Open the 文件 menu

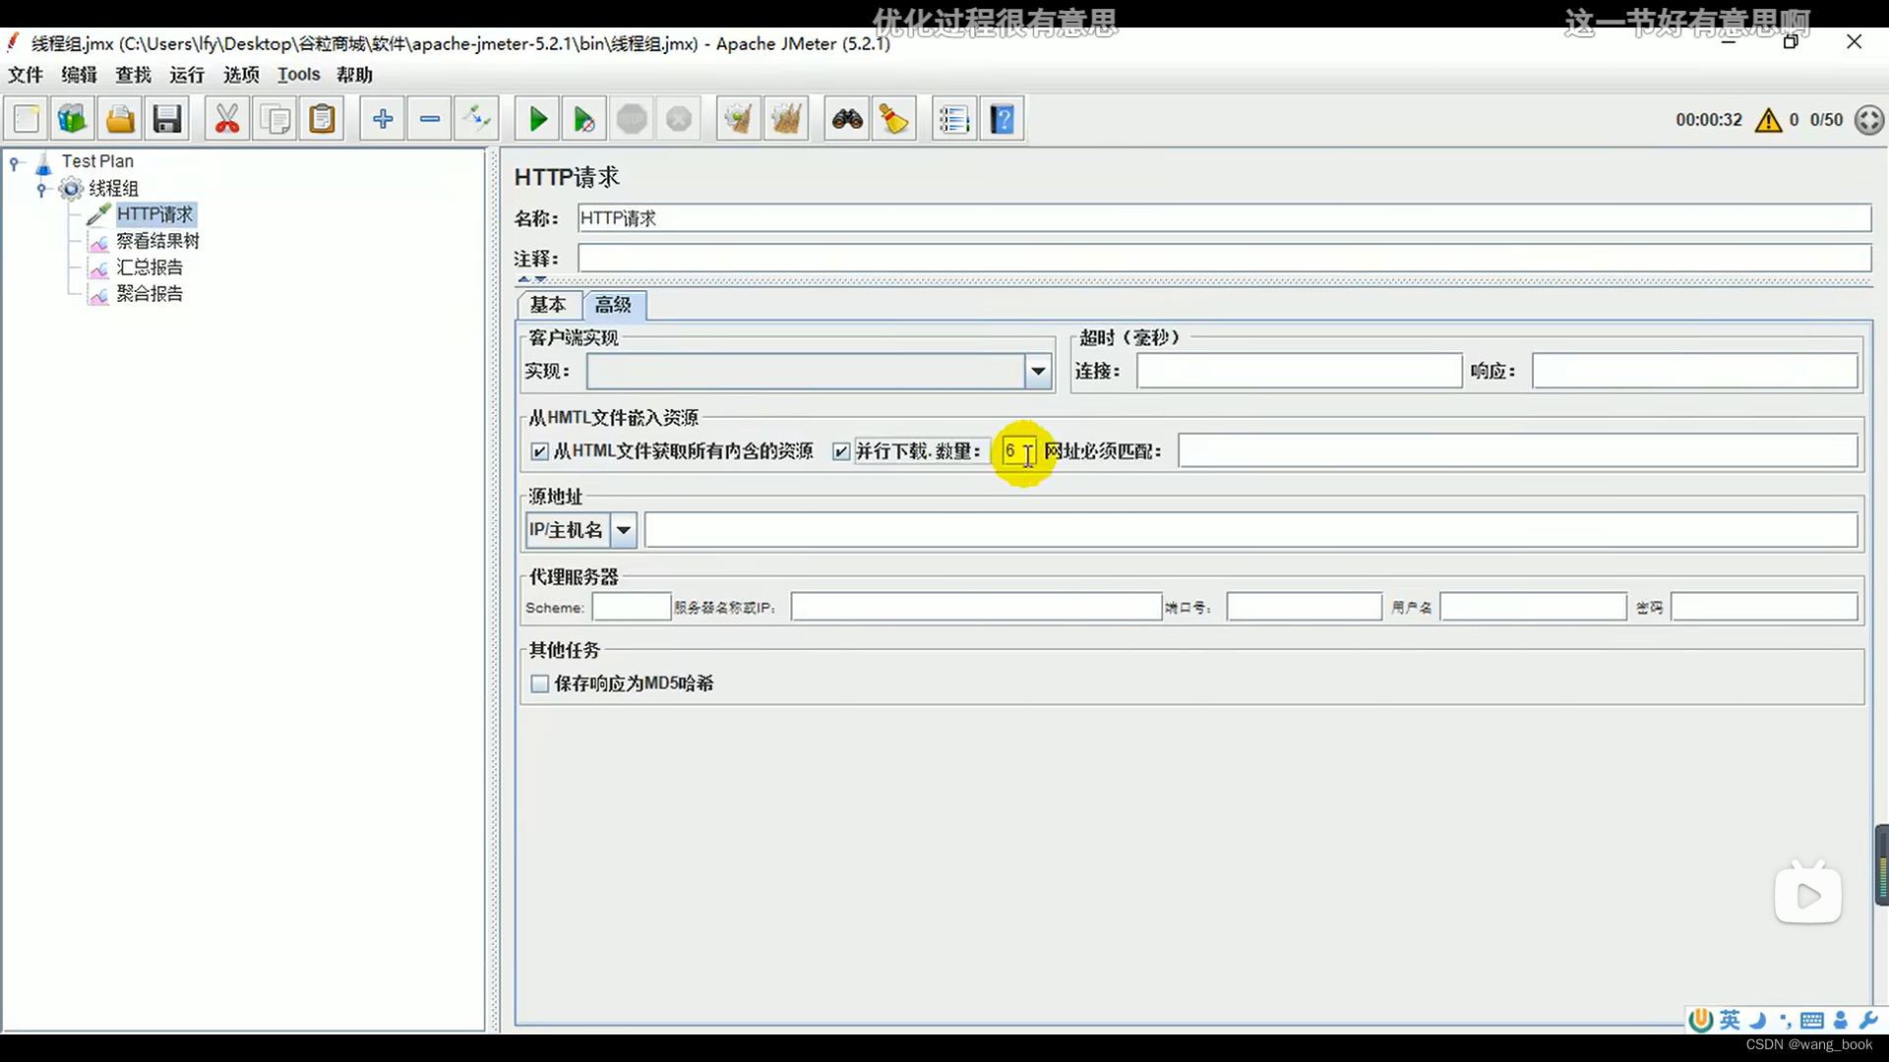tap(26, 75)
